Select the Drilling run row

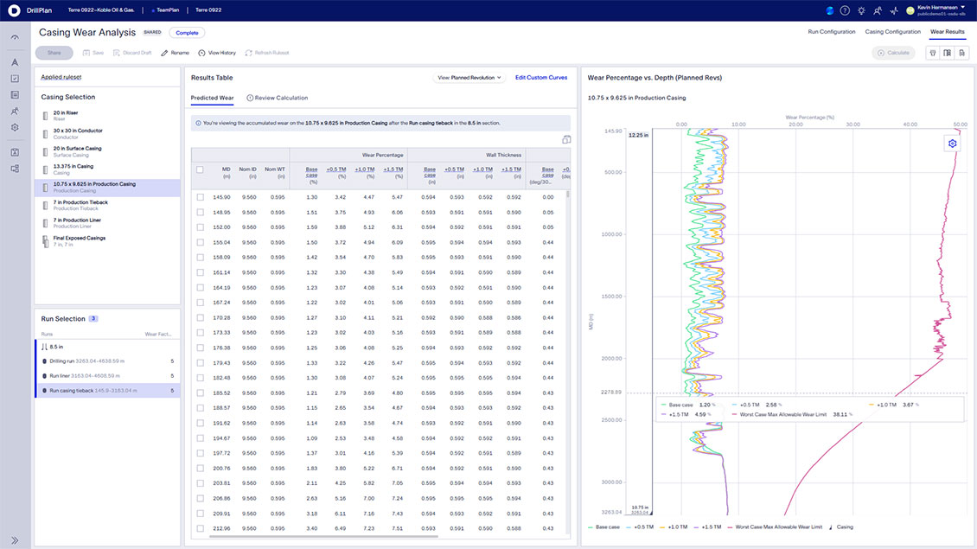[107, 361]
